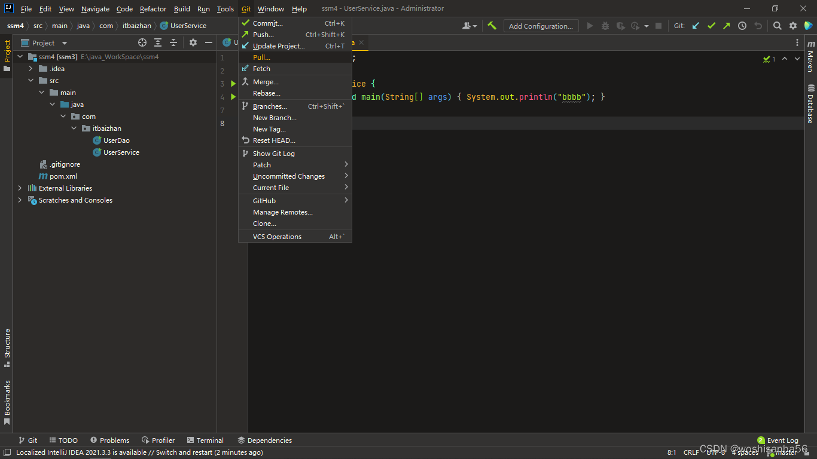
Task: Expand External Libraries node
Action: pos(20,188)
